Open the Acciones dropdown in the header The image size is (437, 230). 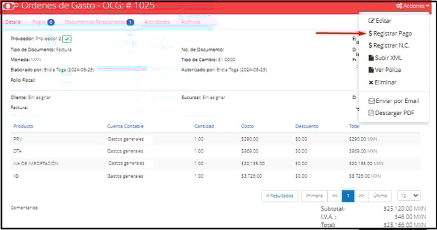pos(412,6)
